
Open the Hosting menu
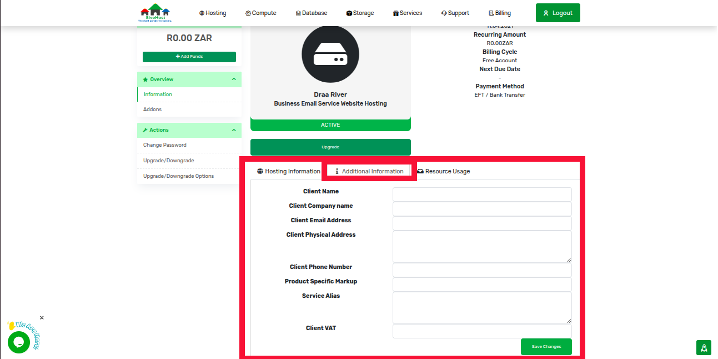coord(213,13)
